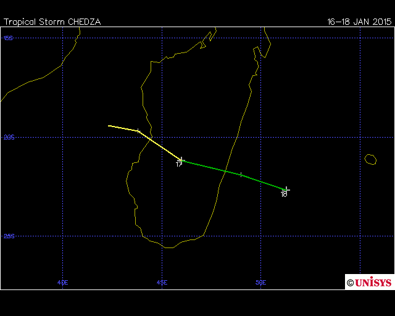The image size is (395, 316).
Task: Click the 20S latitude label
Action: [9, 138]
